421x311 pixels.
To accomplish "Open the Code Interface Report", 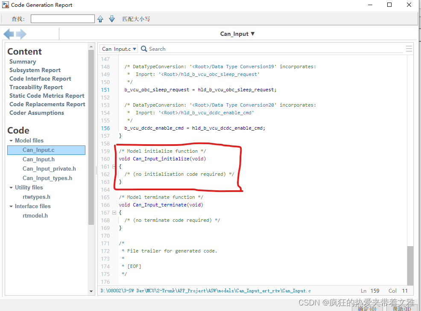I will pyautogui.click(x=40, y=79).
